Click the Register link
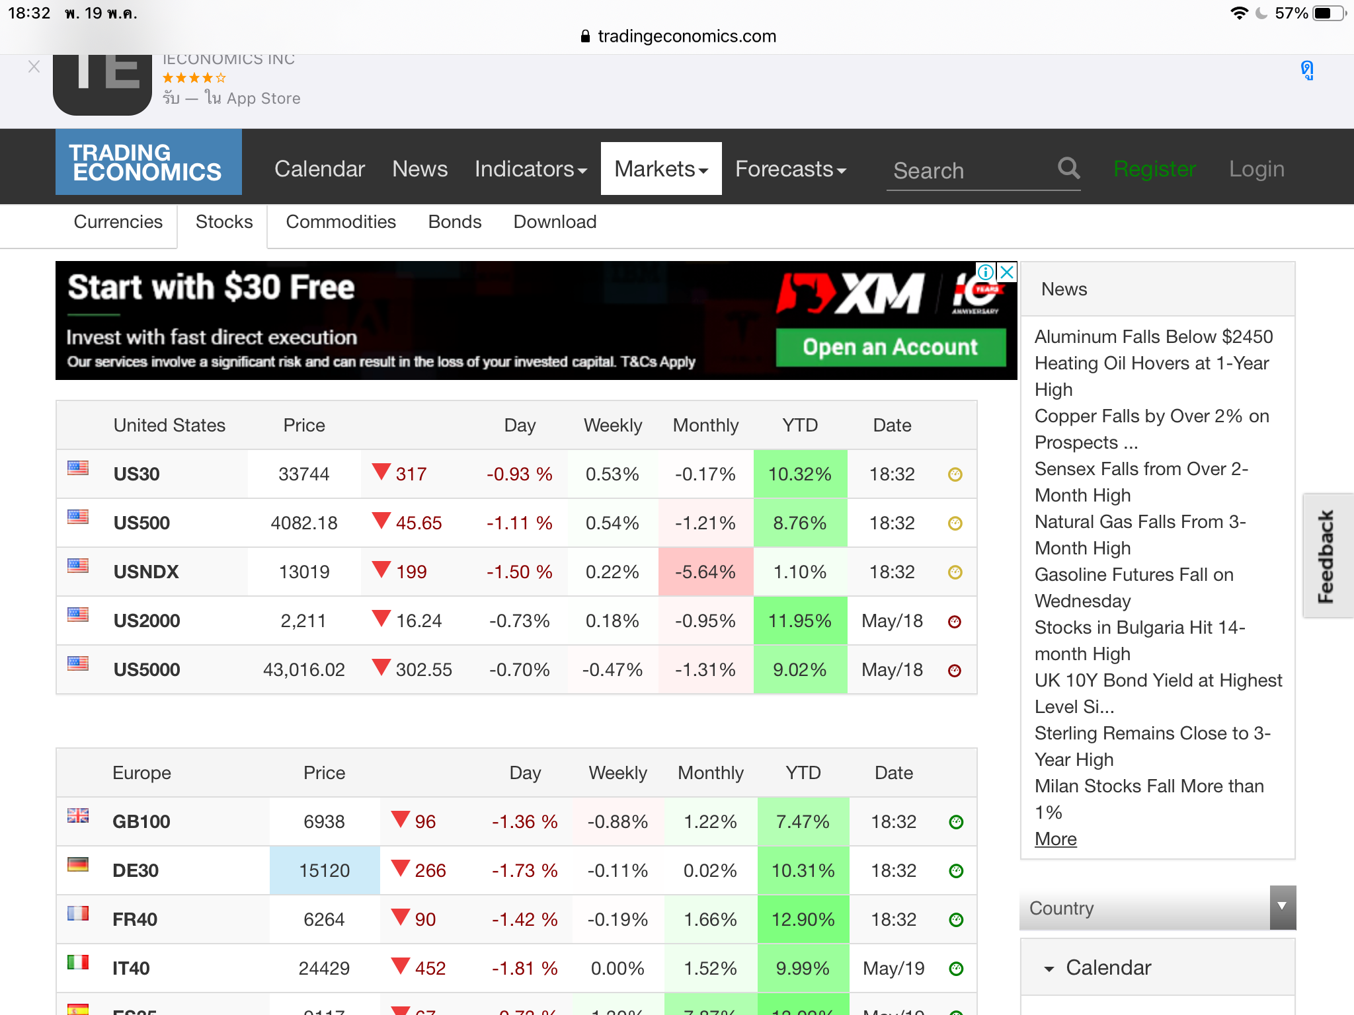Viewport: 1354px width, 1015px height. (x=1154, y=169)
